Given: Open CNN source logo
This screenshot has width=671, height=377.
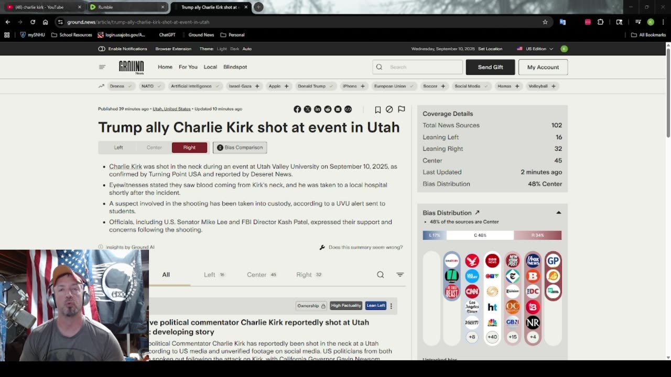Looking at the screenshot, I should click(x=472, y=292).
